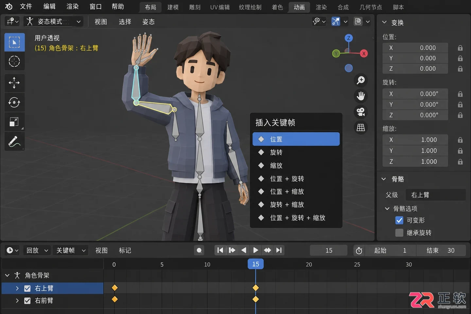Choose the Rotate tool in the toolbar
471x314 pixels.
click(x=14, y=102)
